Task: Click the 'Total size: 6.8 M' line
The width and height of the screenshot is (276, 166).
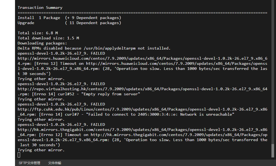Action: click(38, 33)
